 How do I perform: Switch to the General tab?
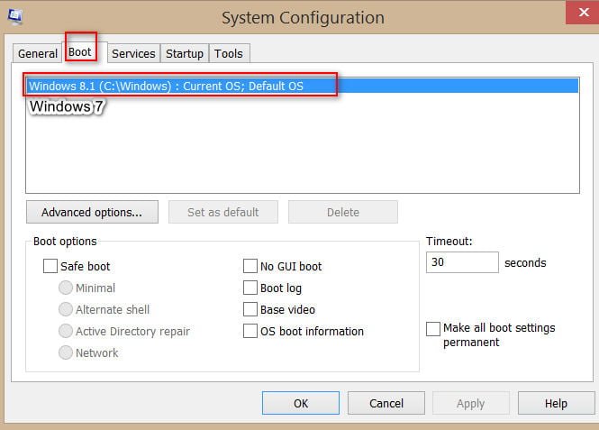tap(38, 53)
